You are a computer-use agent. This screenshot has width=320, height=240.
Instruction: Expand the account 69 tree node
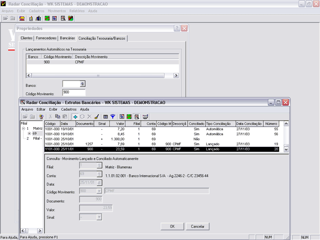click(29, 133)
